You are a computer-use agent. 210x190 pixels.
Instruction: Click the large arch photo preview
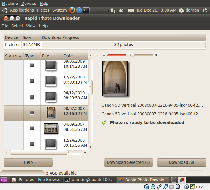115,78
